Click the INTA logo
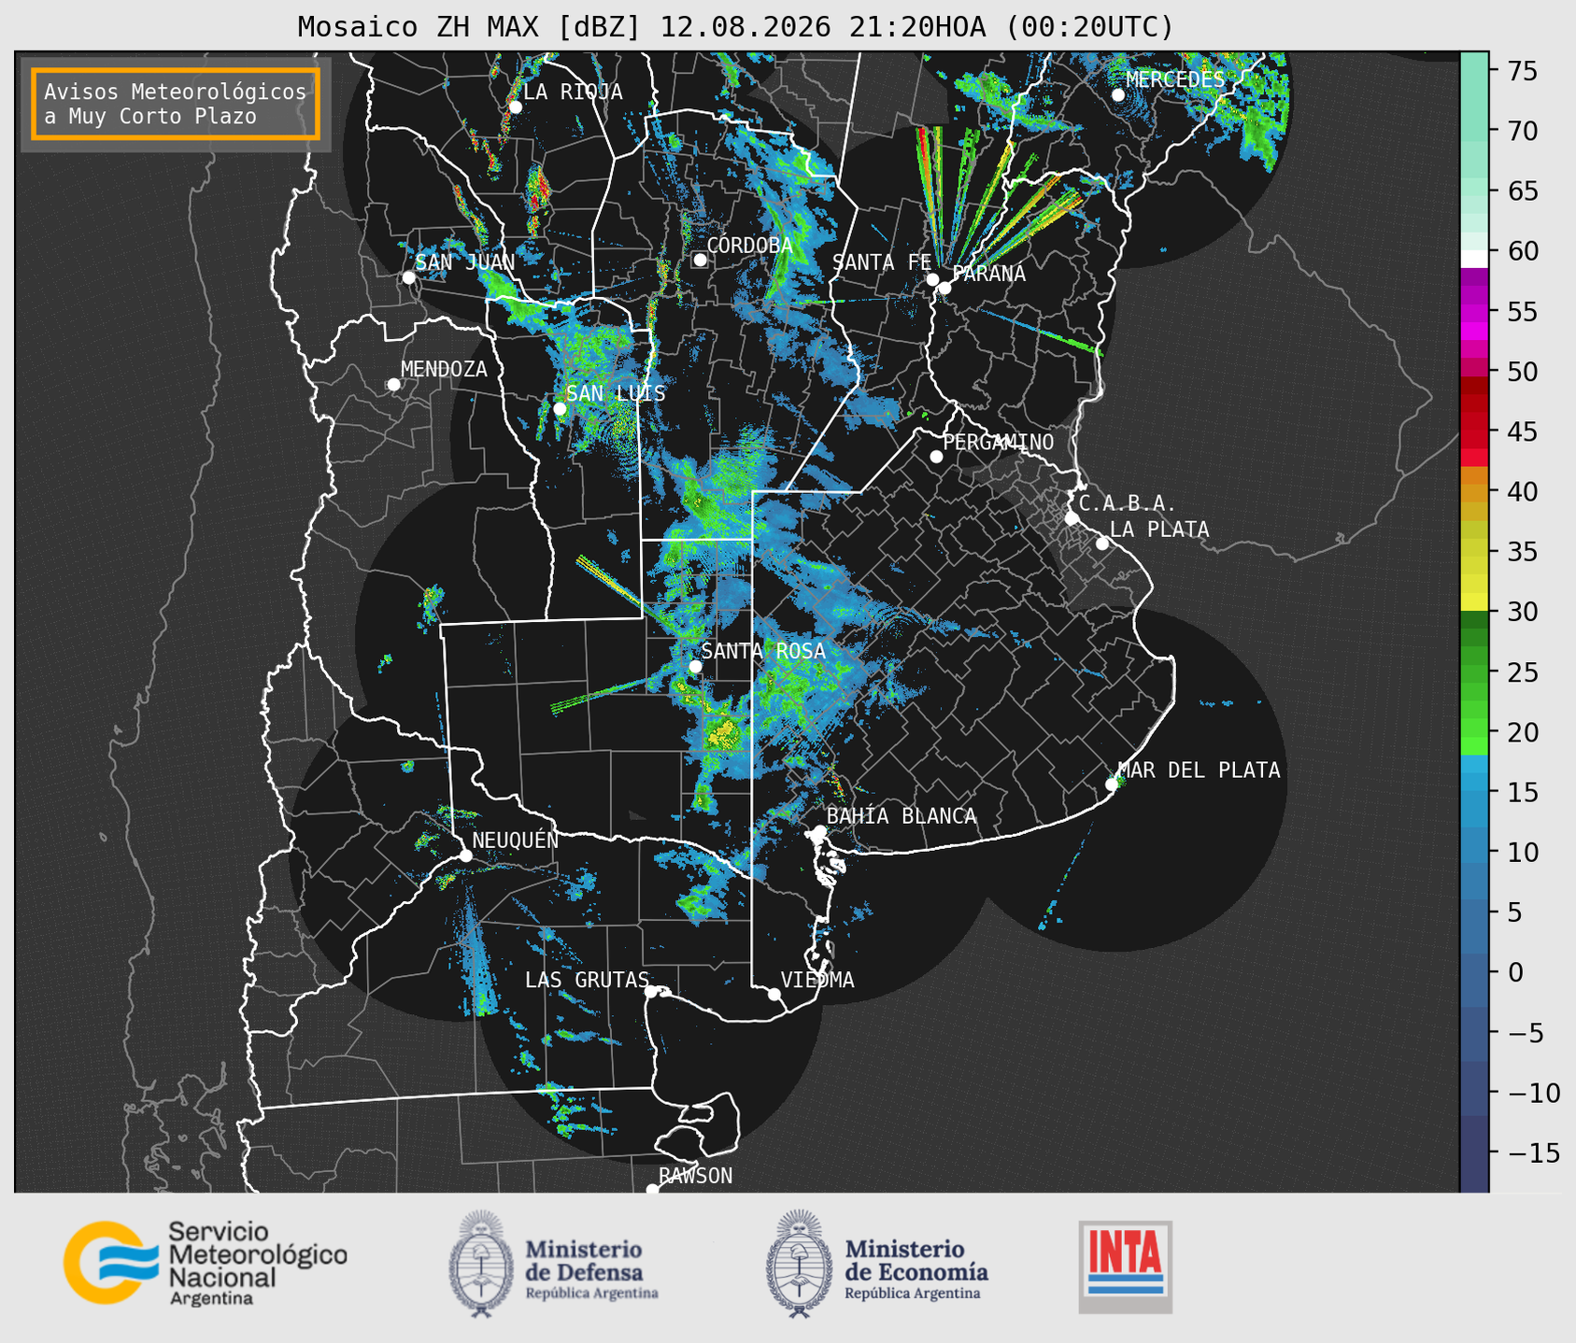The image size is (1576, 1343). point(1125,1266)
